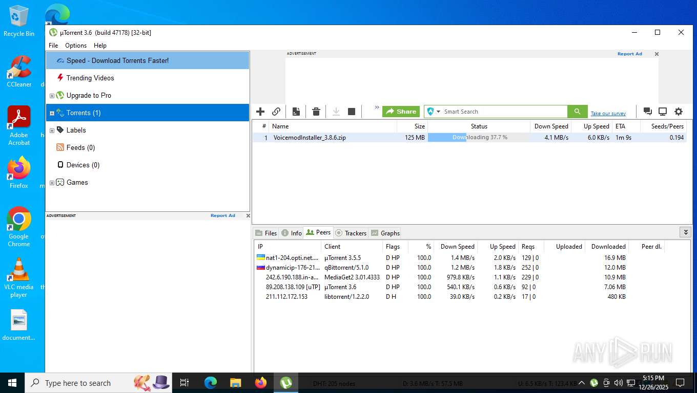
Task: Open CCleaner desktop shortcut
Action: tap(19, 71)
